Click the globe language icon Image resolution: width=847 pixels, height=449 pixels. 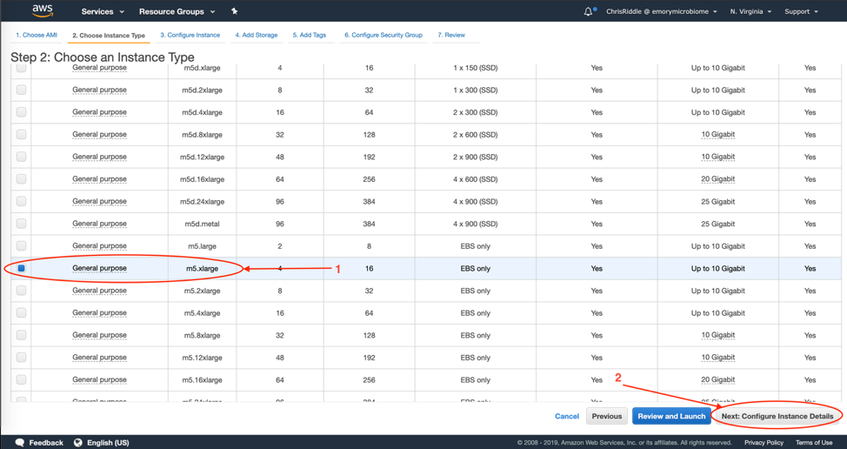(x=78, y=442)
